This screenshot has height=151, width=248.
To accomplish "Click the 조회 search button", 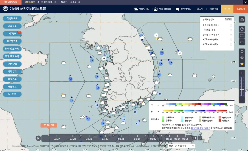I will coord(12,94).
